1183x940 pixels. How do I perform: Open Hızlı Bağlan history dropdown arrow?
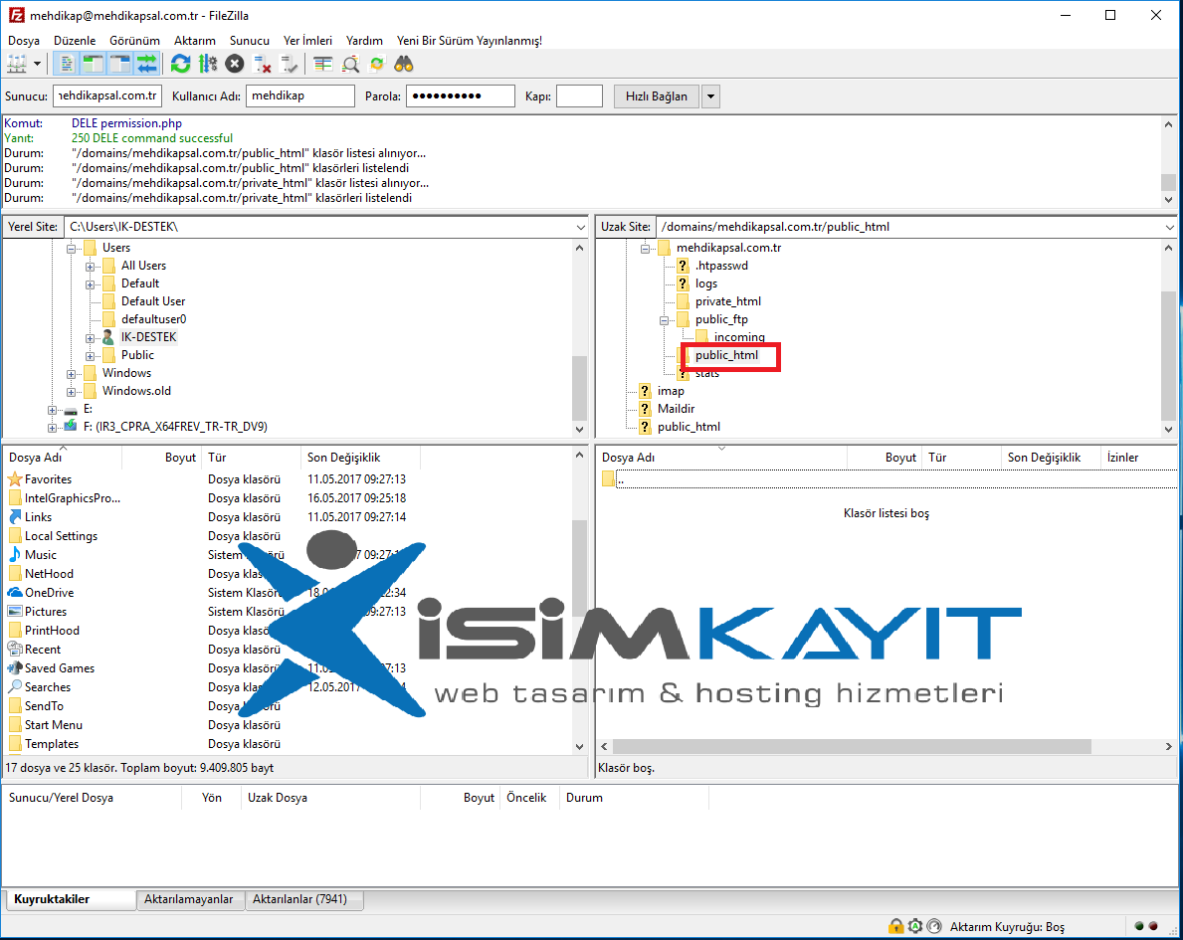710,96
